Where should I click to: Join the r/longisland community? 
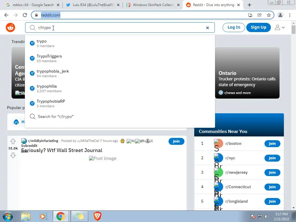272,201
